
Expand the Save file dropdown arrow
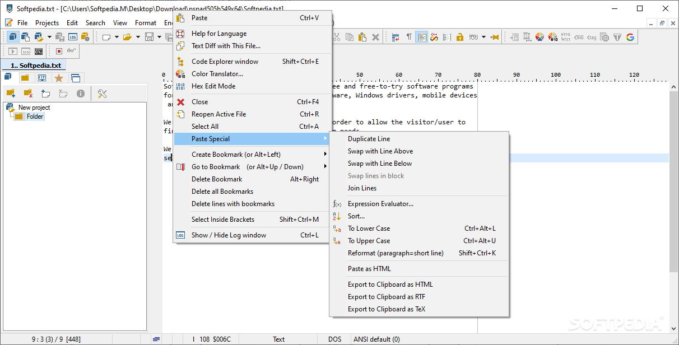[x=159, y=37]
